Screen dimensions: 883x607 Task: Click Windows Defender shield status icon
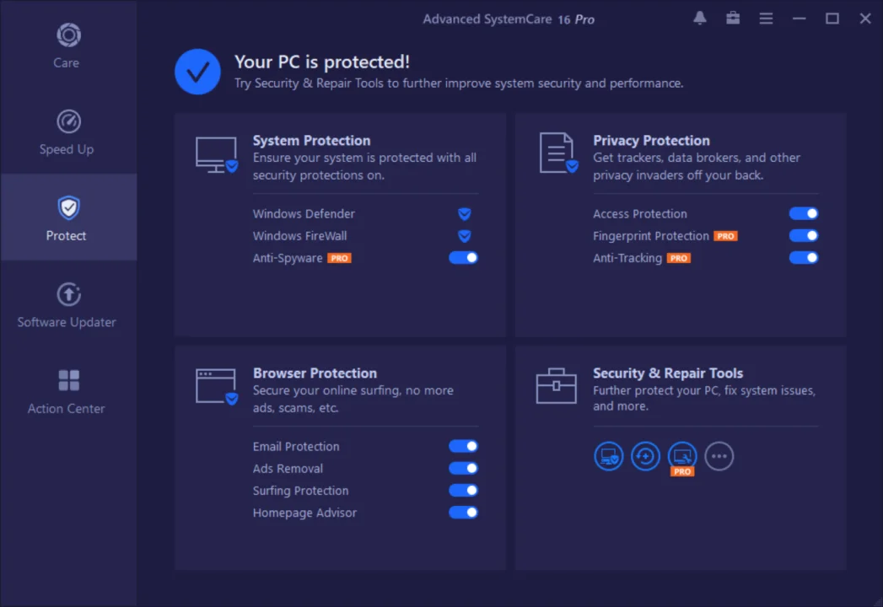(x=464, y=214)
